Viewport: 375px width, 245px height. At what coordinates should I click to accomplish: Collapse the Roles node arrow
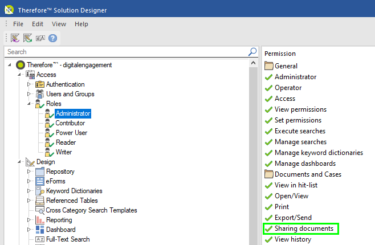(x=29, y=104)
